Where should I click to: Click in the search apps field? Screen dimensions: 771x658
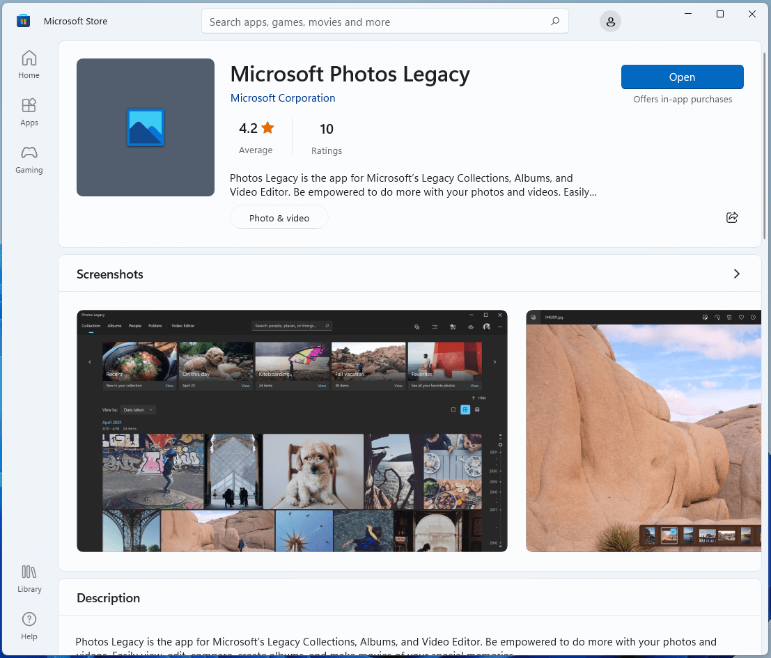click(384, 21)
